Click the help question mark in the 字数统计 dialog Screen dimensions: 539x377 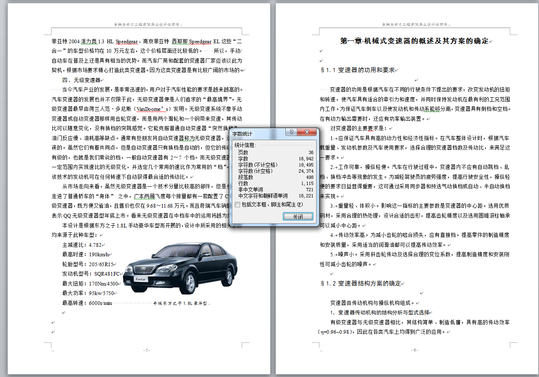(x=291, y=132)
